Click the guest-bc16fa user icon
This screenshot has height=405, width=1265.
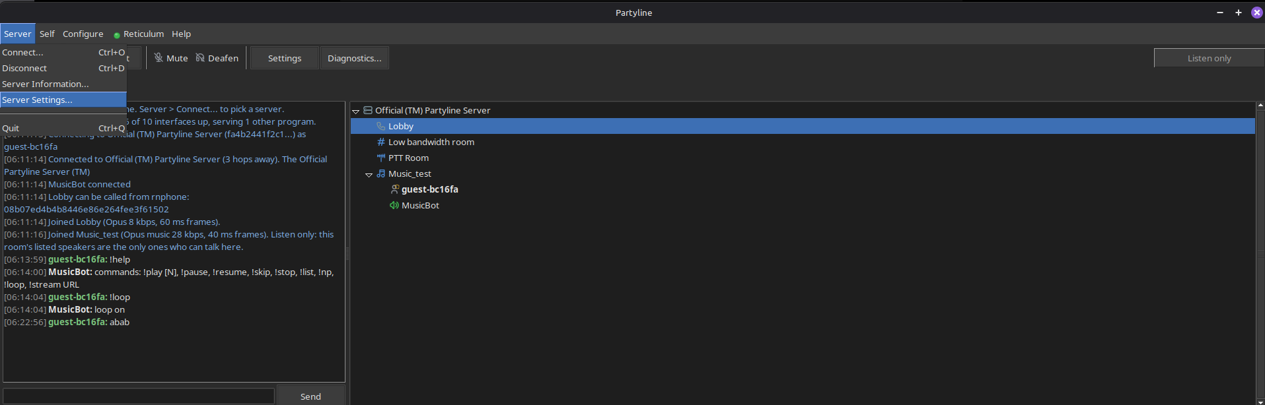click(x=394, y=189)
